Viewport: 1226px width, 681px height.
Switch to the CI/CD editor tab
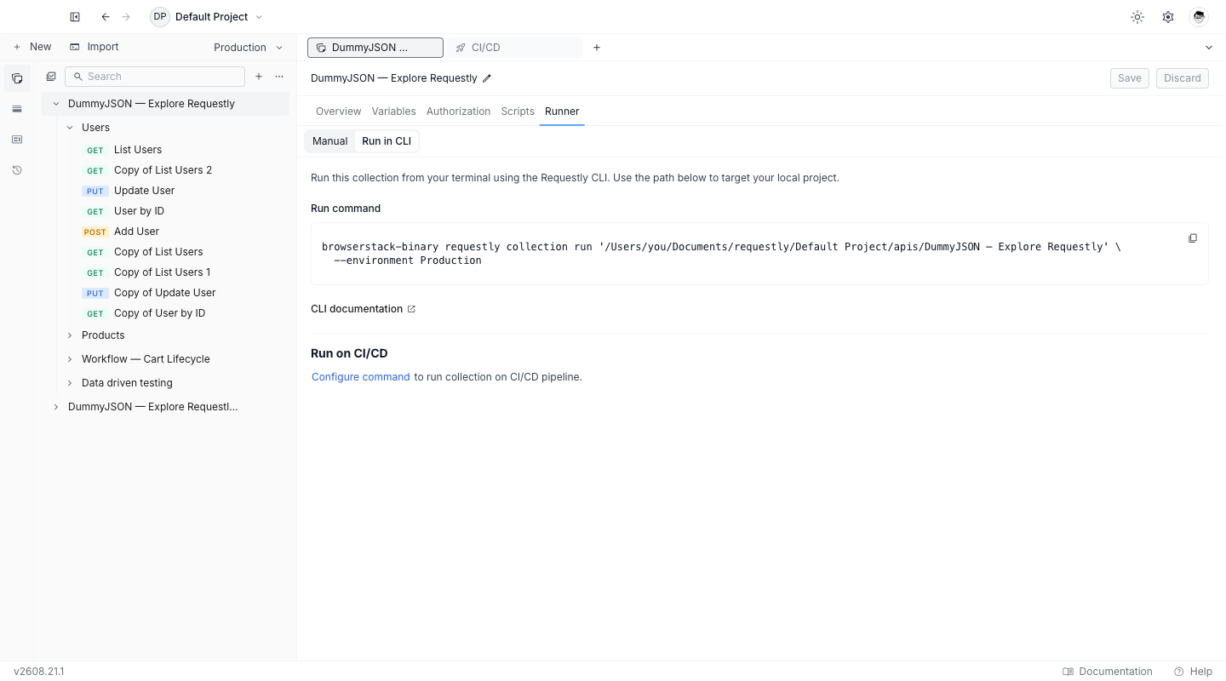515,48
